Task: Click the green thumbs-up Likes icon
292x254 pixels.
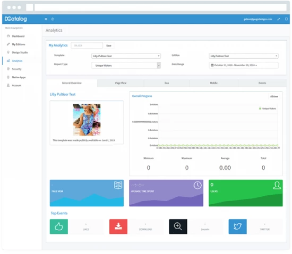Action: (59, 226)
